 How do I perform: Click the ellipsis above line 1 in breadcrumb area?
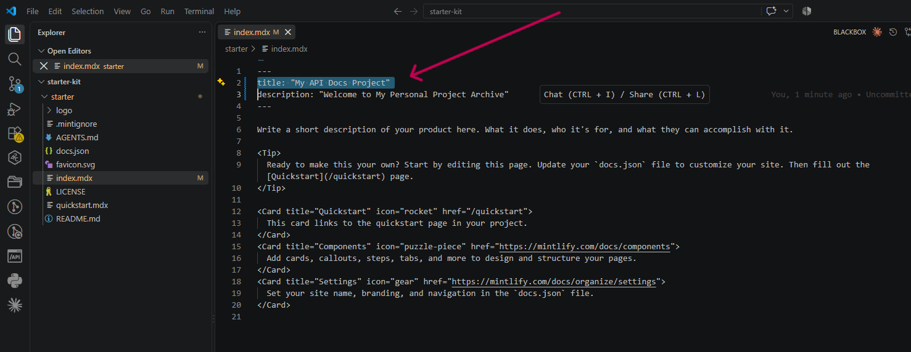[260, 60]
